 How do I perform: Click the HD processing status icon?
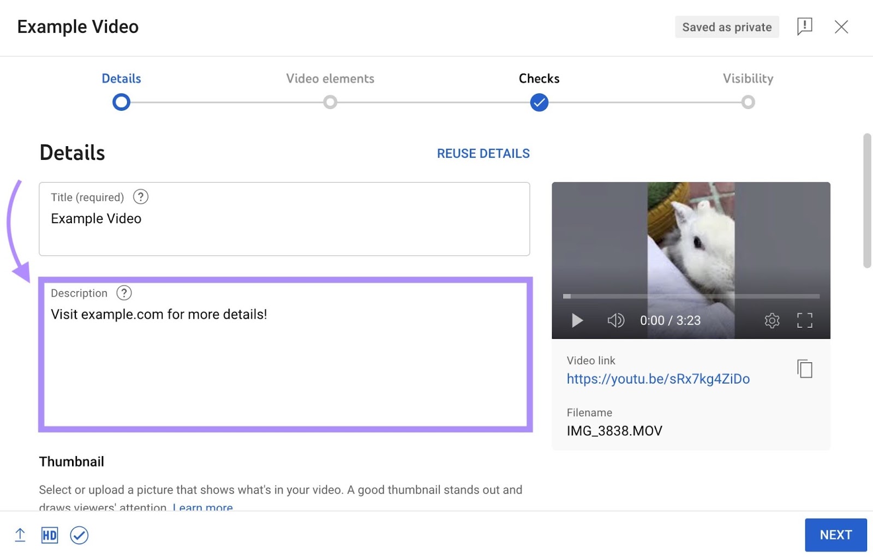click(49, 535)
